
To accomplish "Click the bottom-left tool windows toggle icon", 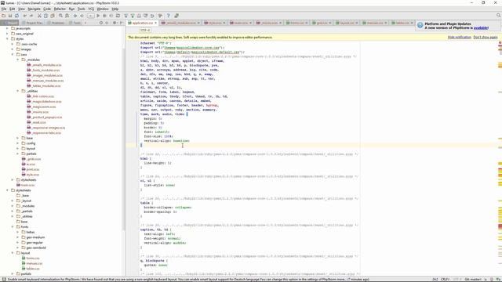I will 3,280.
